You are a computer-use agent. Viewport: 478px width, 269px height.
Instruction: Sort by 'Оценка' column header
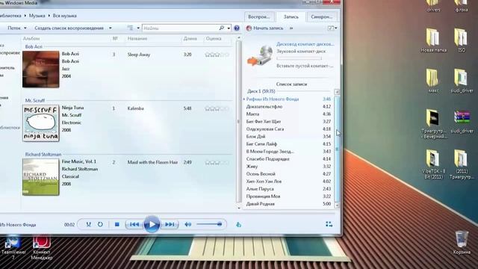[214, 38]
